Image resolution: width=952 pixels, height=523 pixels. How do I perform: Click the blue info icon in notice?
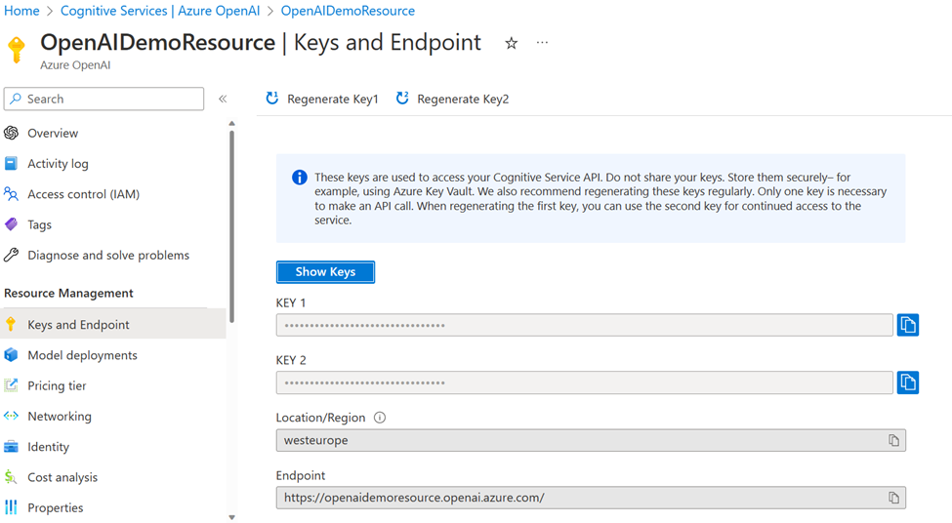click(x=300, y=178)
